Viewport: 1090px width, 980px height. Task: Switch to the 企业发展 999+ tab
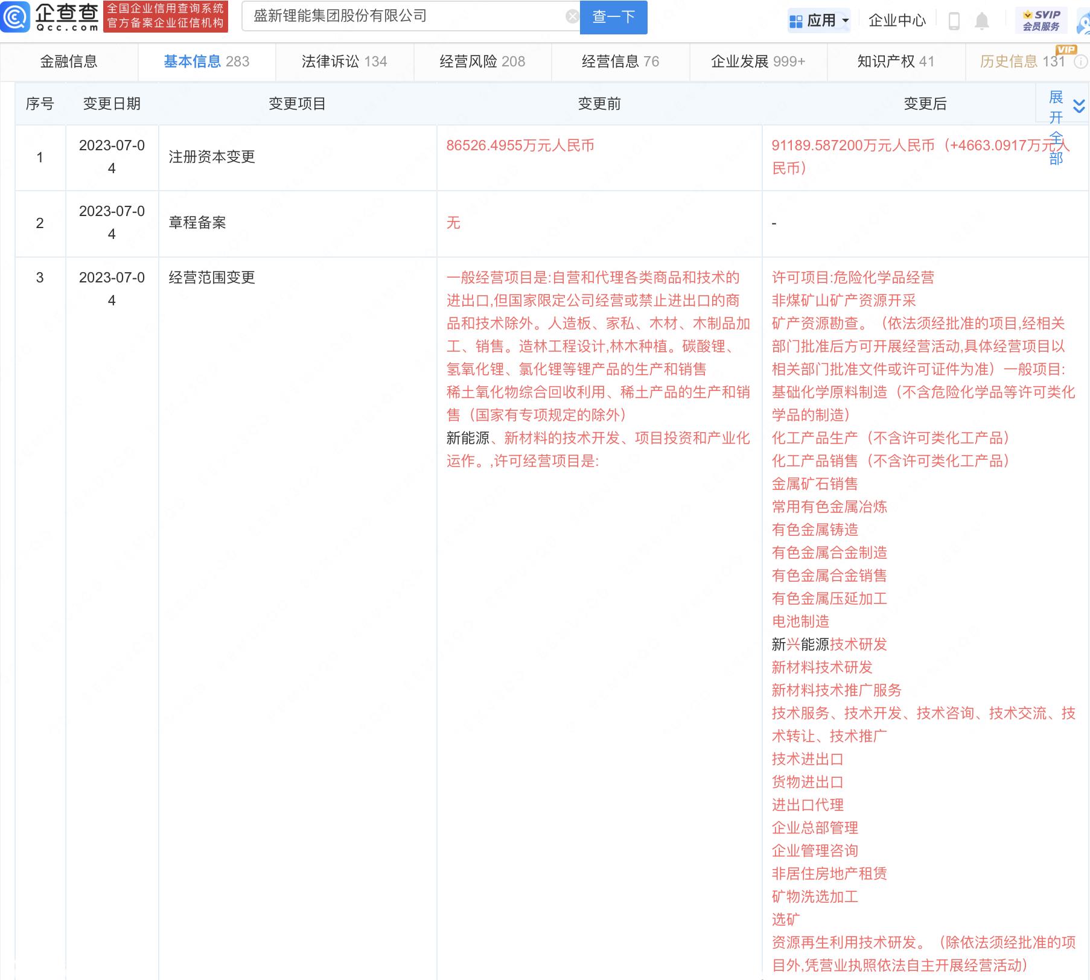(x=758, y=62)
